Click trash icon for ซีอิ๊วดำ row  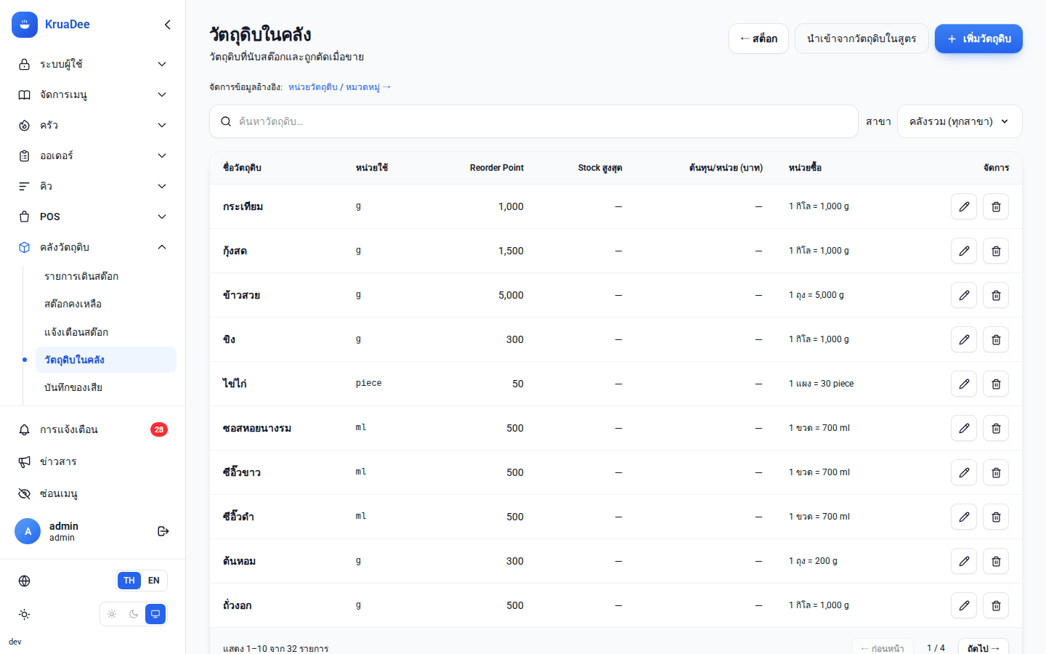tap(996, 517)
